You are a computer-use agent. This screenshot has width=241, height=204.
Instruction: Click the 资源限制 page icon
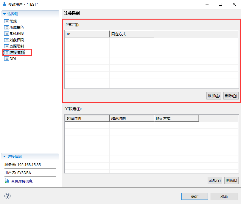[x=7, y=46]
